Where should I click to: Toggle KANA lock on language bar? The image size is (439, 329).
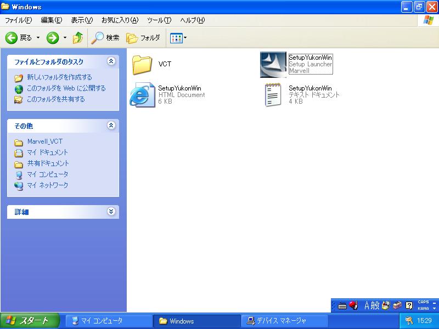coord(423,308)
